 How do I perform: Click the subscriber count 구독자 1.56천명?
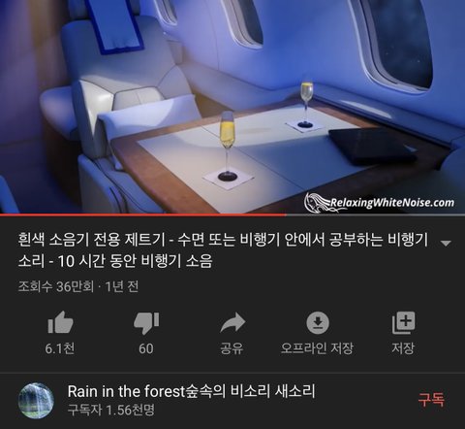click(111, 410)
